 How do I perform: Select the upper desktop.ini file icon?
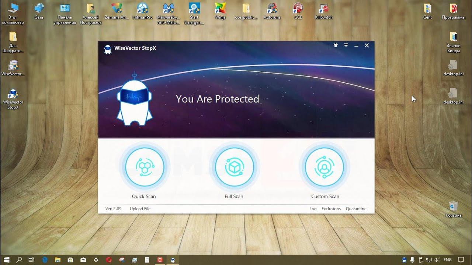point(454,68)
